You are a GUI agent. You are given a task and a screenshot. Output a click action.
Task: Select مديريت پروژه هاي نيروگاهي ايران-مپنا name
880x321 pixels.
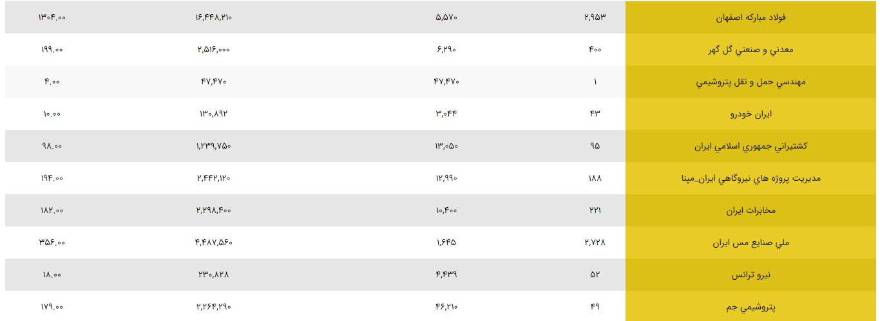pos(751,178)
